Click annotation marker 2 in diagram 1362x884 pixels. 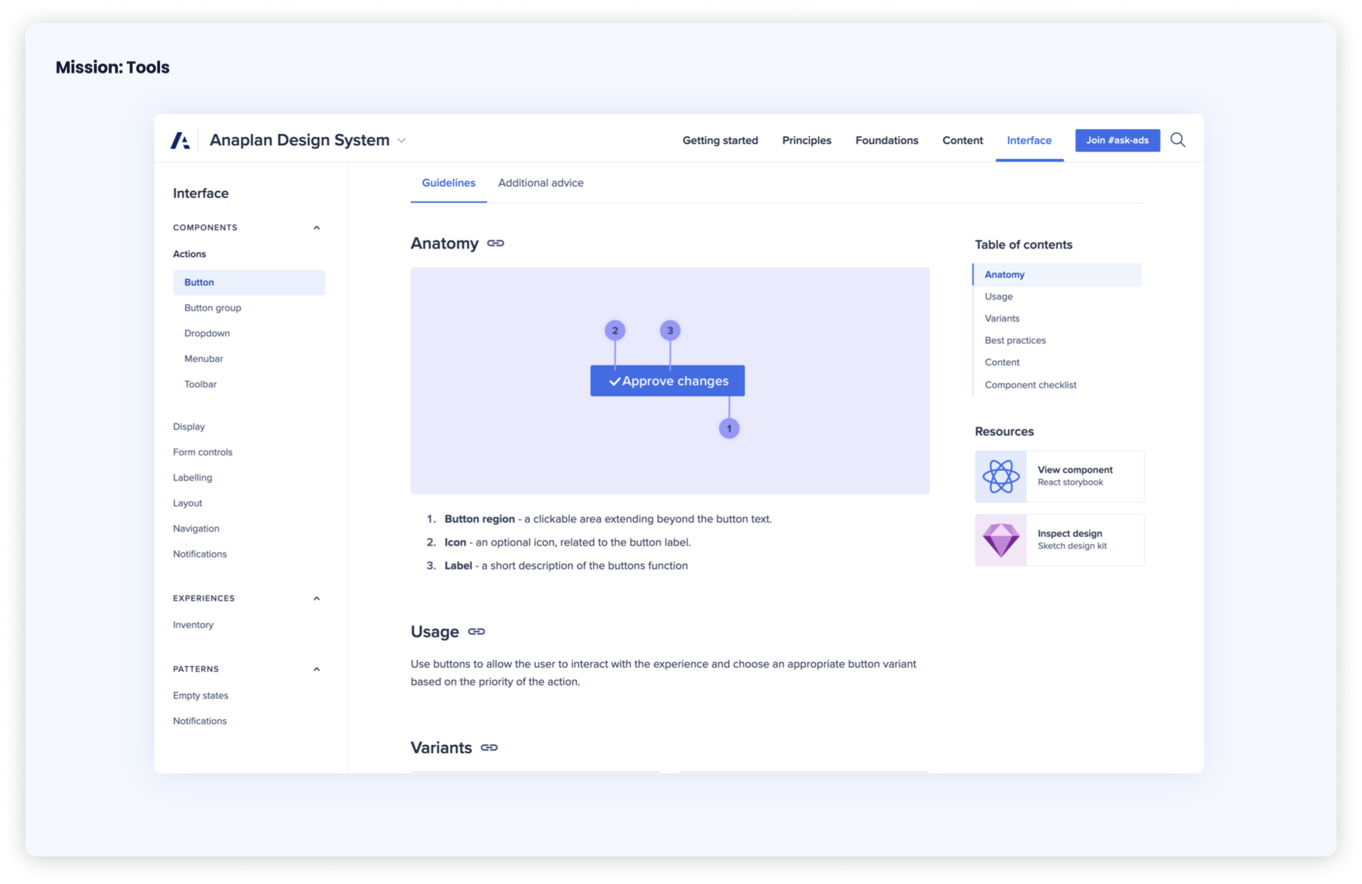615,330
